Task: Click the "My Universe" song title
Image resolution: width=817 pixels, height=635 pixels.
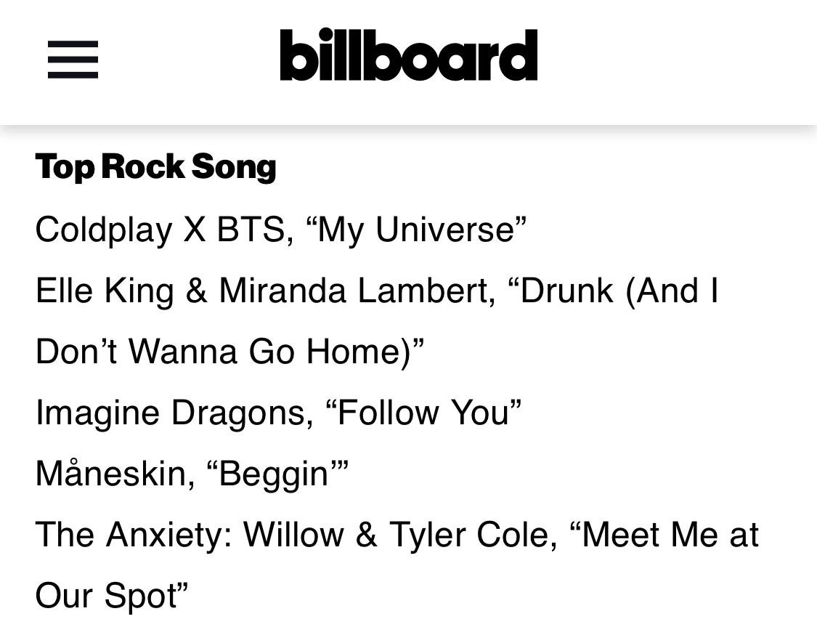Action: click(417, 229)
